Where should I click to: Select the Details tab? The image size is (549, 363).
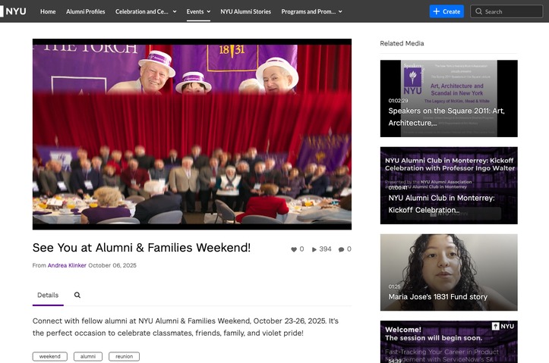tap(48, 296)
